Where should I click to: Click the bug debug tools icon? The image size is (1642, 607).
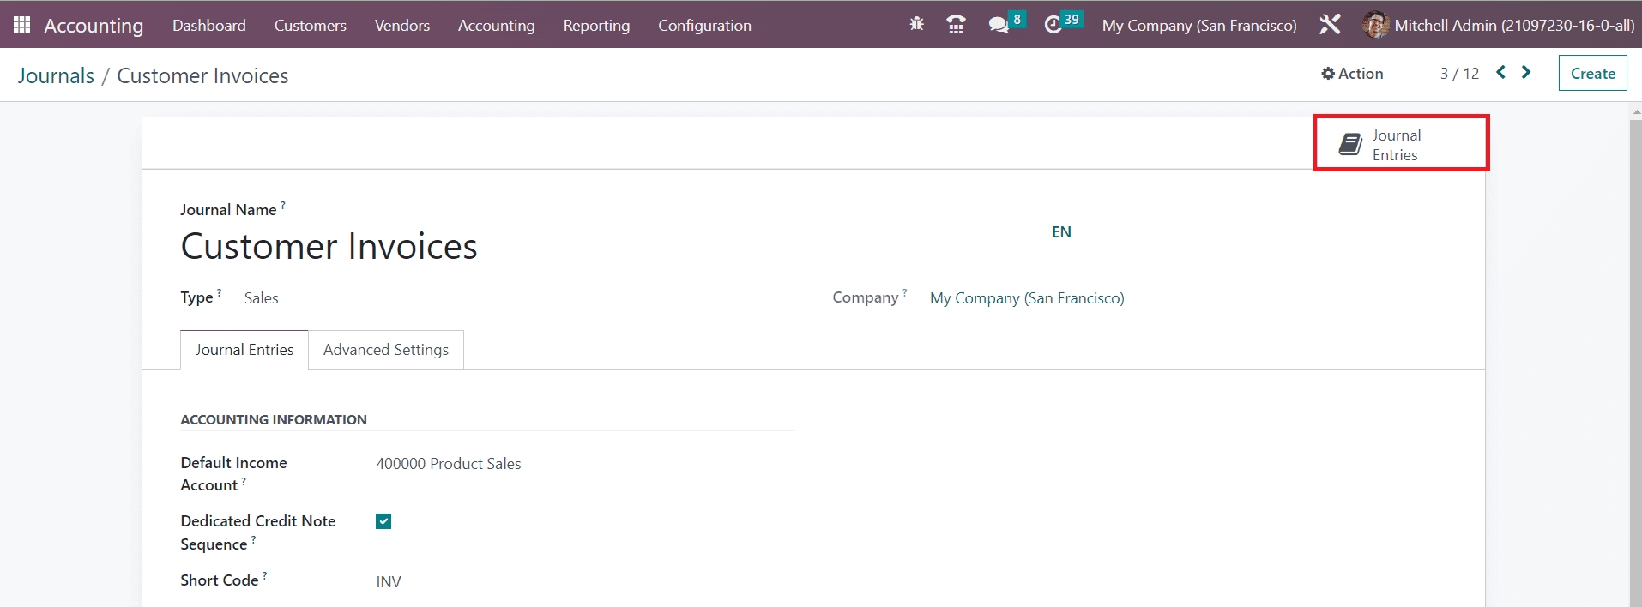(x=916, y=25)
